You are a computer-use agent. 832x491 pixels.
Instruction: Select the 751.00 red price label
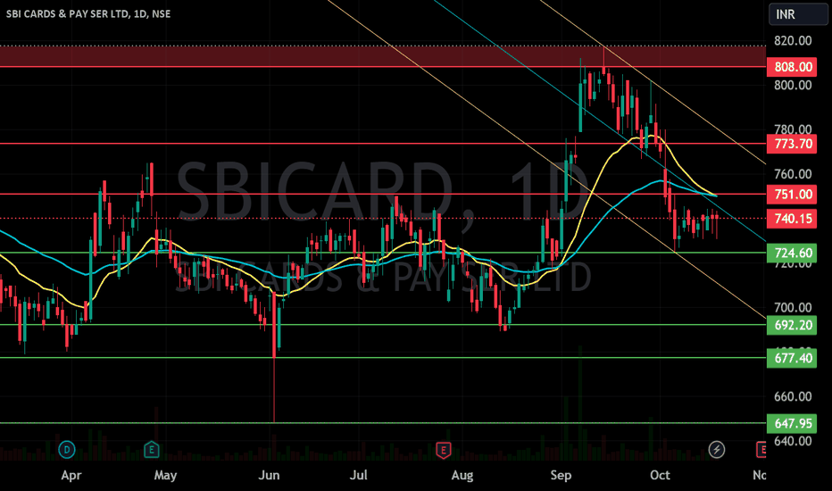click(x=792, y=195)
